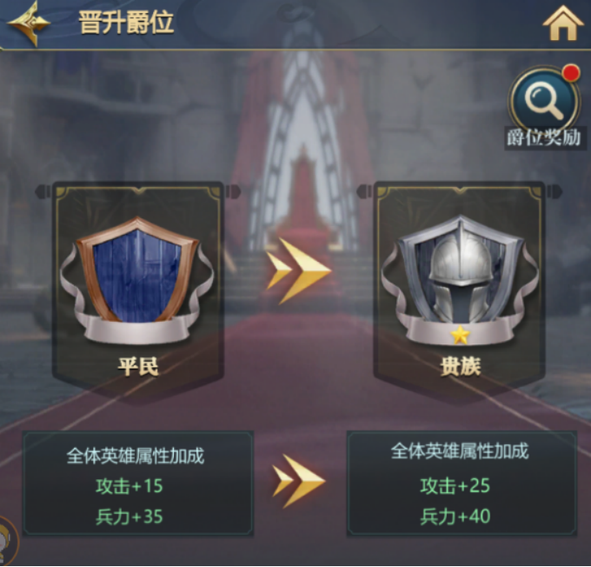The image size is (591, 567).
Task: Go to home via house icon
Action: pos(562,23)
